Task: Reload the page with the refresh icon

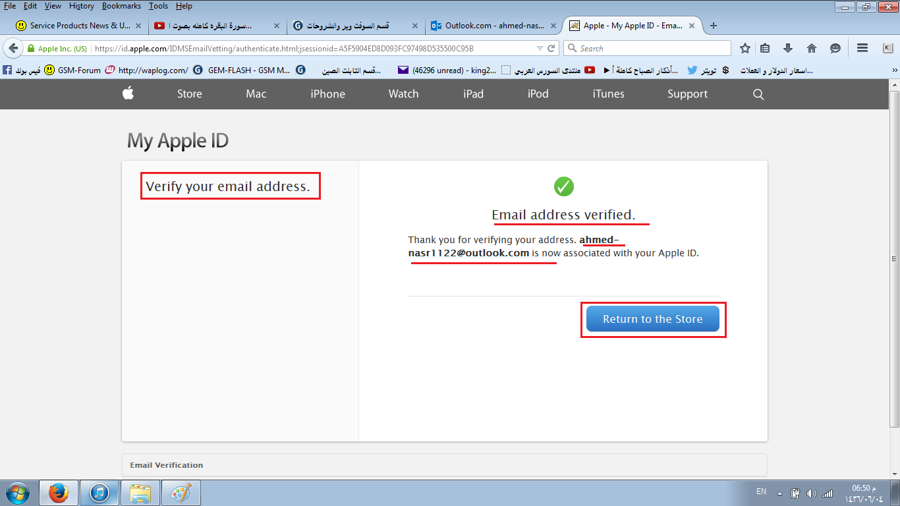Action: click(553, 48)
